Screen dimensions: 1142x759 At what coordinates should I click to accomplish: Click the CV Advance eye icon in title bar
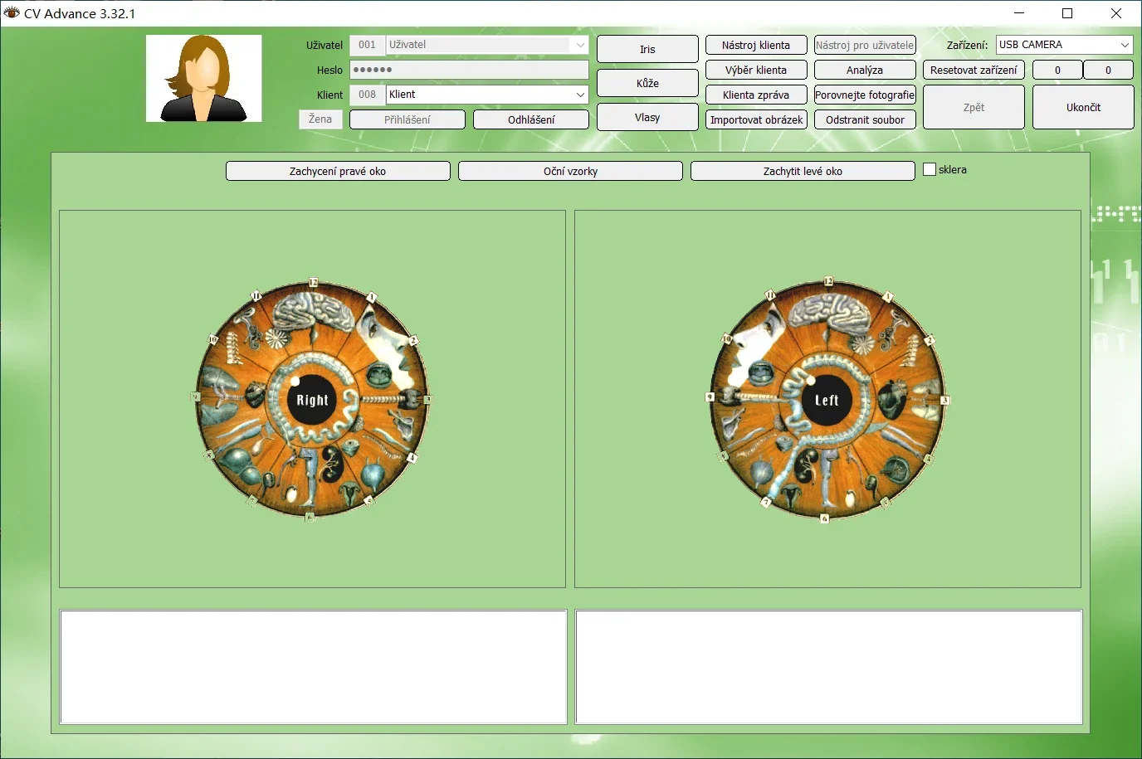coord(12,13)
